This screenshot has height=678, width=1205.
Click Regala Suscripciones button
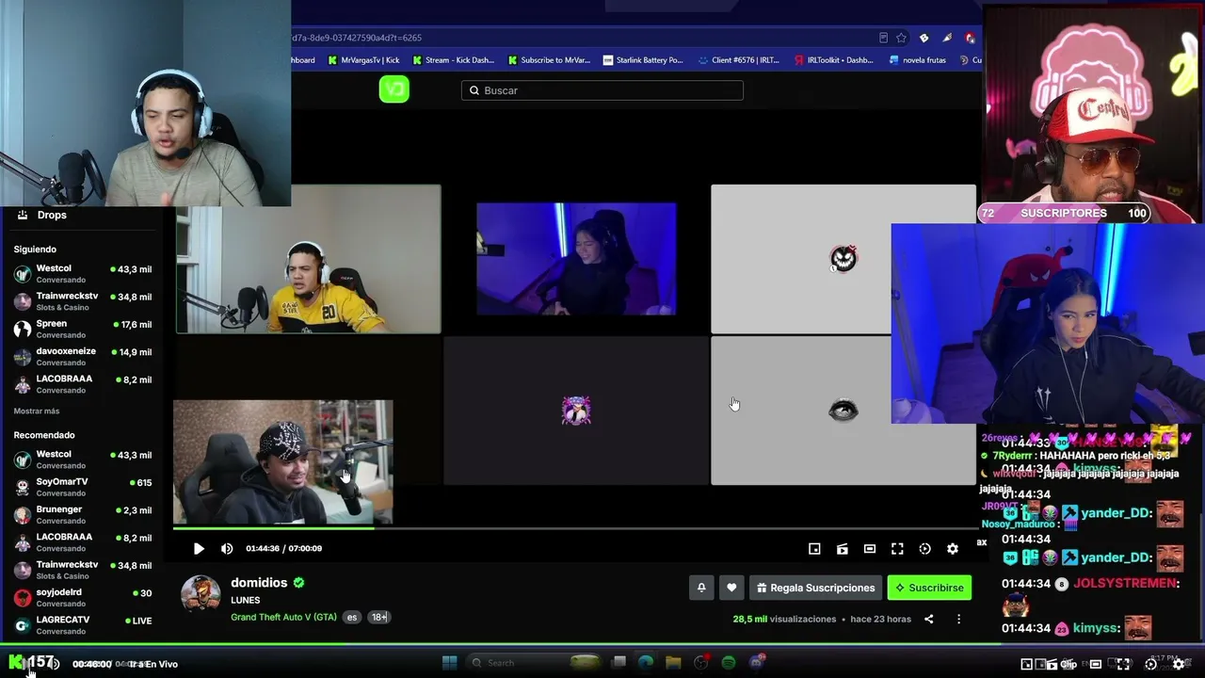coord(815,588)
